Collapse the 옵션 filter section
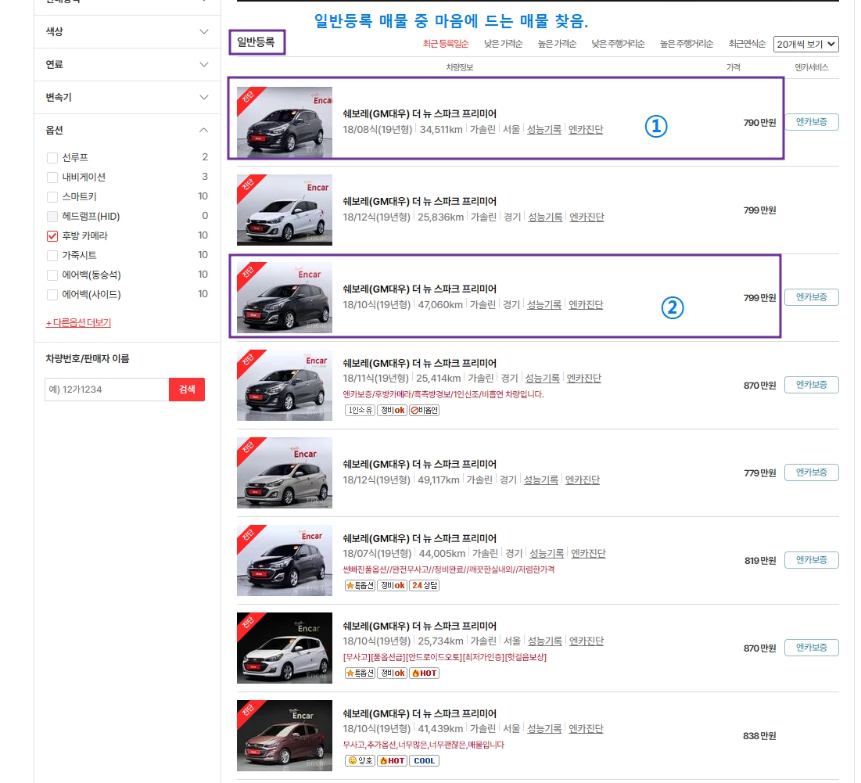This screenshot has height=783, width=861. (127, 130)
